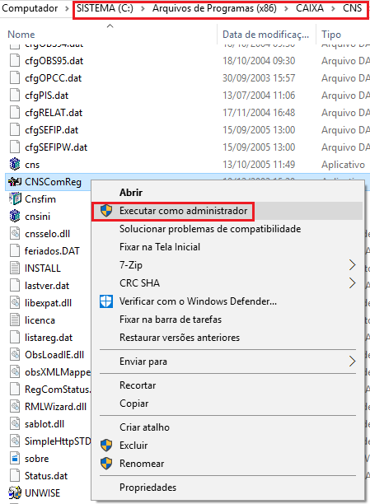Sort by Nome column header
Screen dimensions: 370x504
click(x=21, y=35)
